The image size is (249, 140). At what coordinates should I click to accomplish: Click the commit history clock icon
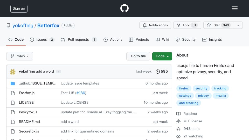[157, 72]
